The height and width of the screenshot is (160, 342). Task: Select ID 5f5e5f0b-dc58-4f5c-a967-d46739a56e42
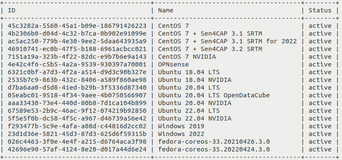pos(77,118)
